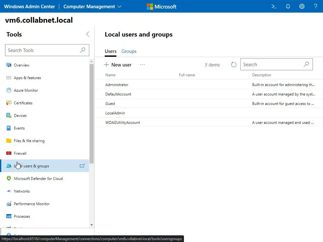Select the LocalAdmin user row

point(115,113)
